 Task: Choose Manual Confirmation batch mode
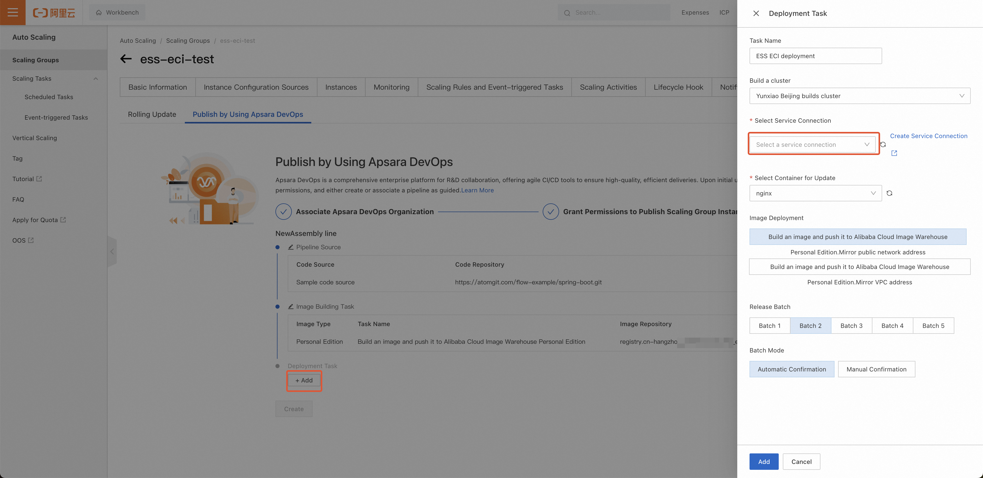point(876,369)
